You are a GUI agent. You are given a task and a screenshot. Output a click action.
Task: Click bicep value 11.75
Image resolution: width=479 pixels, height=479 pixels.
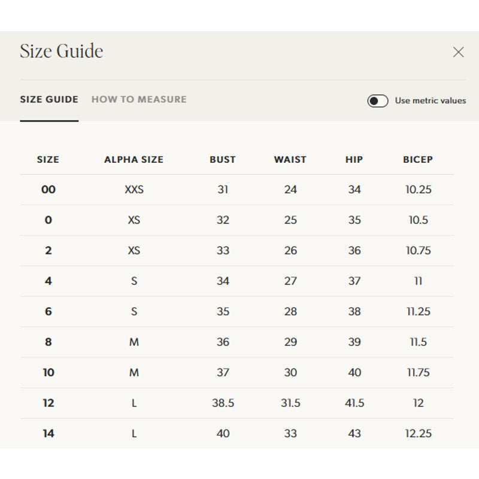point(418,372)
